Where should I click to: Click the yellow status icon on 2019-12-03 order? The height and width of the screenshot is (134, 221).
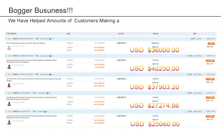(9, 74)
